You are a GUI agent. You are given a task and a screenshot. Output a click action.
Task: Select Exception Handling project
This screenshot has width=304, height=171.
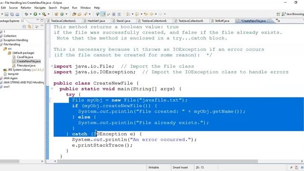coord(16,40)
